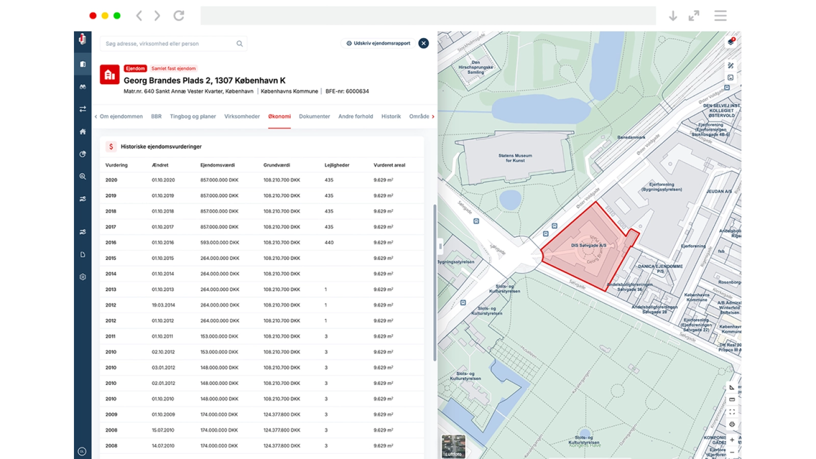Open the Dokumenter tab
816x459 pixels.
tap(314, 117)
